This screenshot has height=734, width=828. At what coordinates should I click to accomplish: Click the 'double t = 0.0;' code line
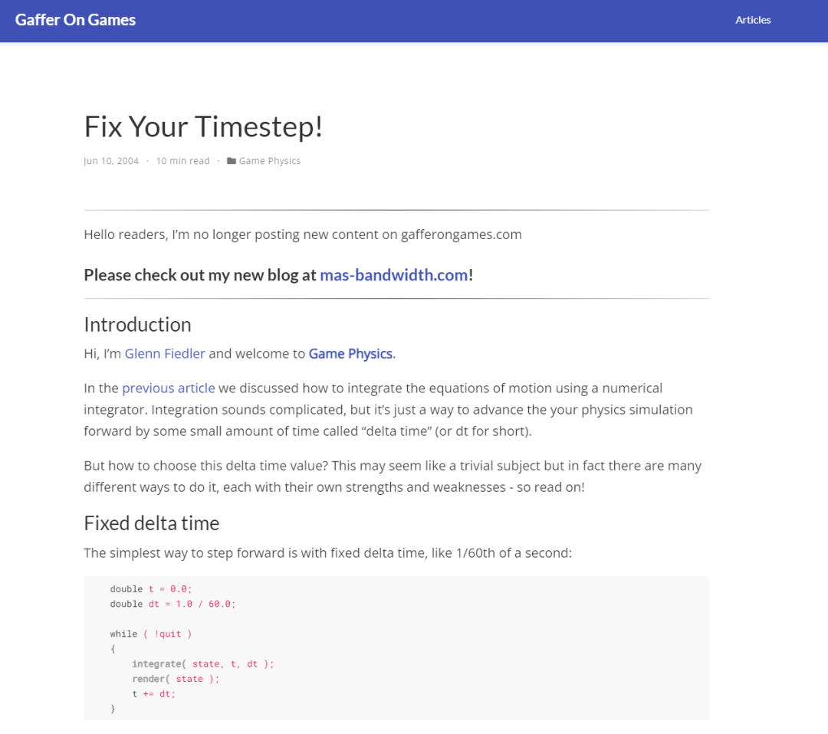(151, 588)
